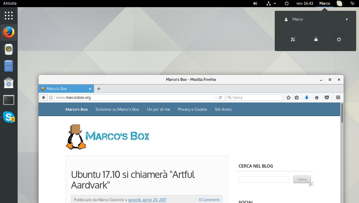Image resolution: width=359 pixels, height=203 pixels.
Task: Go to Firefox home page icon
Action: [x=317, y=98]
